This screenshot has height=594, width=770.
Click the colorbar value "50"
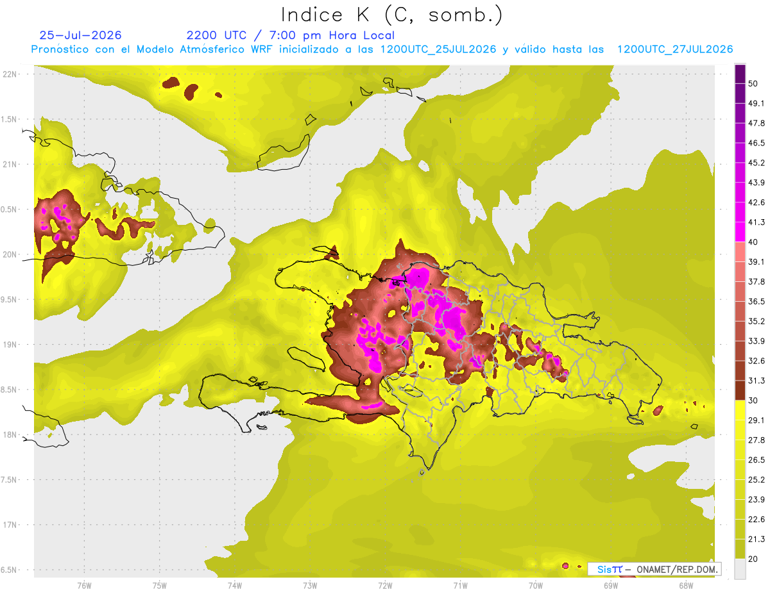pos(753,83)
